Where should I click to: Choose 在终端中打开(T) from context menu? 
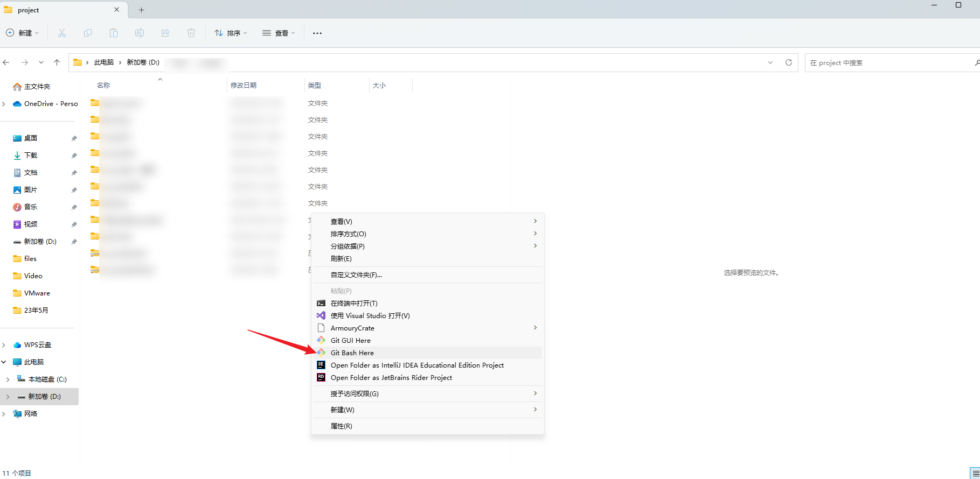point(428,303)
